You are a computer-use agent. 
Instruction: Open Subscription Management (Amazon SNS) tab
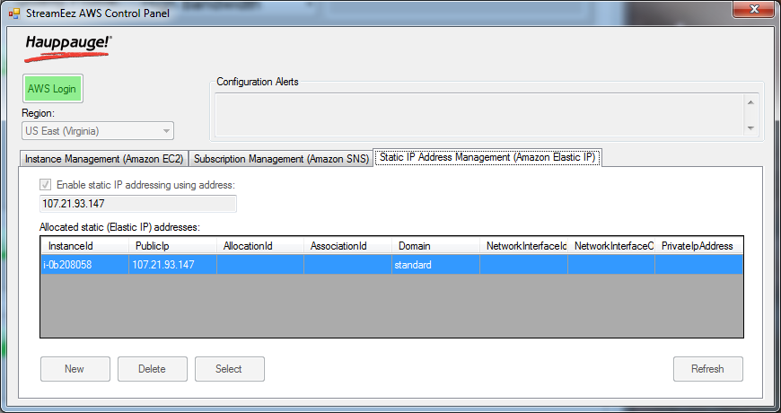(x=281, y=159)
